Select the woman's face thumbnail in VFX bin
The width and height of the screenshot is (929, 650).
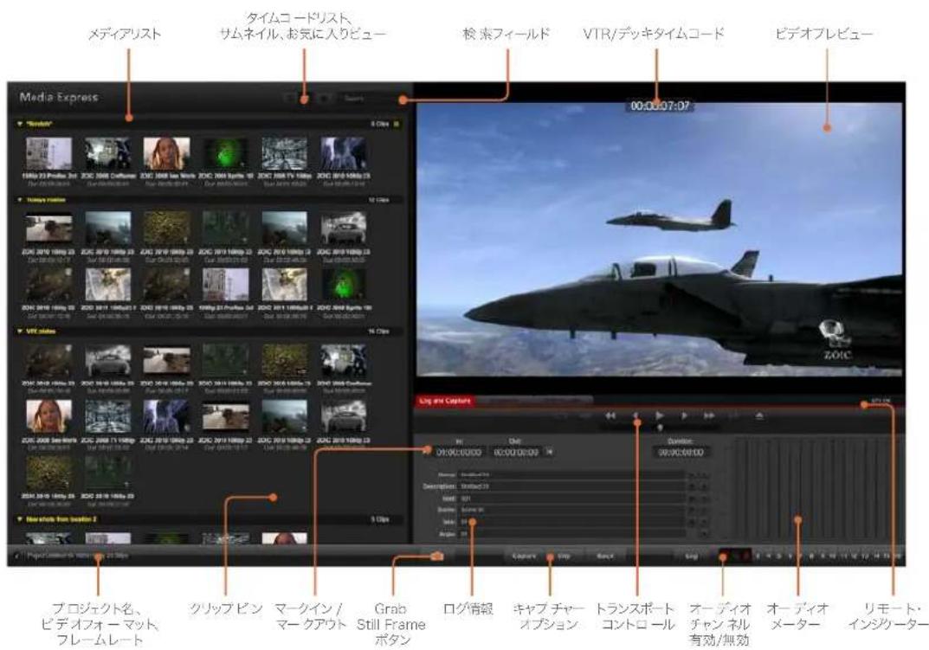click(48, 416)
